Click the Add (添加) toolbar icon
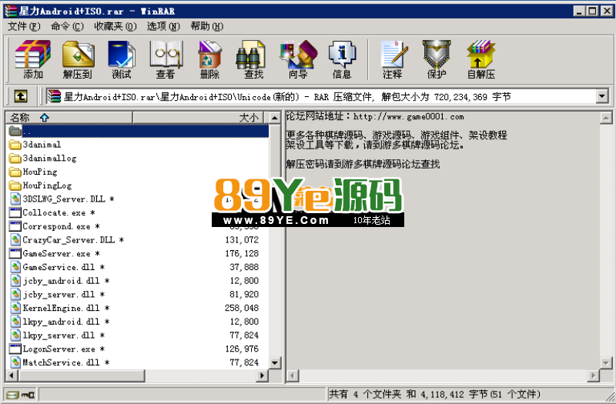 (x=33, y=60)
